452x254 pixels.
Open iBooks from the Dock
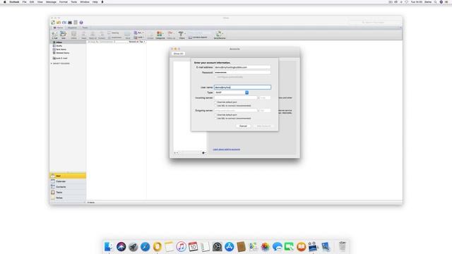click(302, 246)
